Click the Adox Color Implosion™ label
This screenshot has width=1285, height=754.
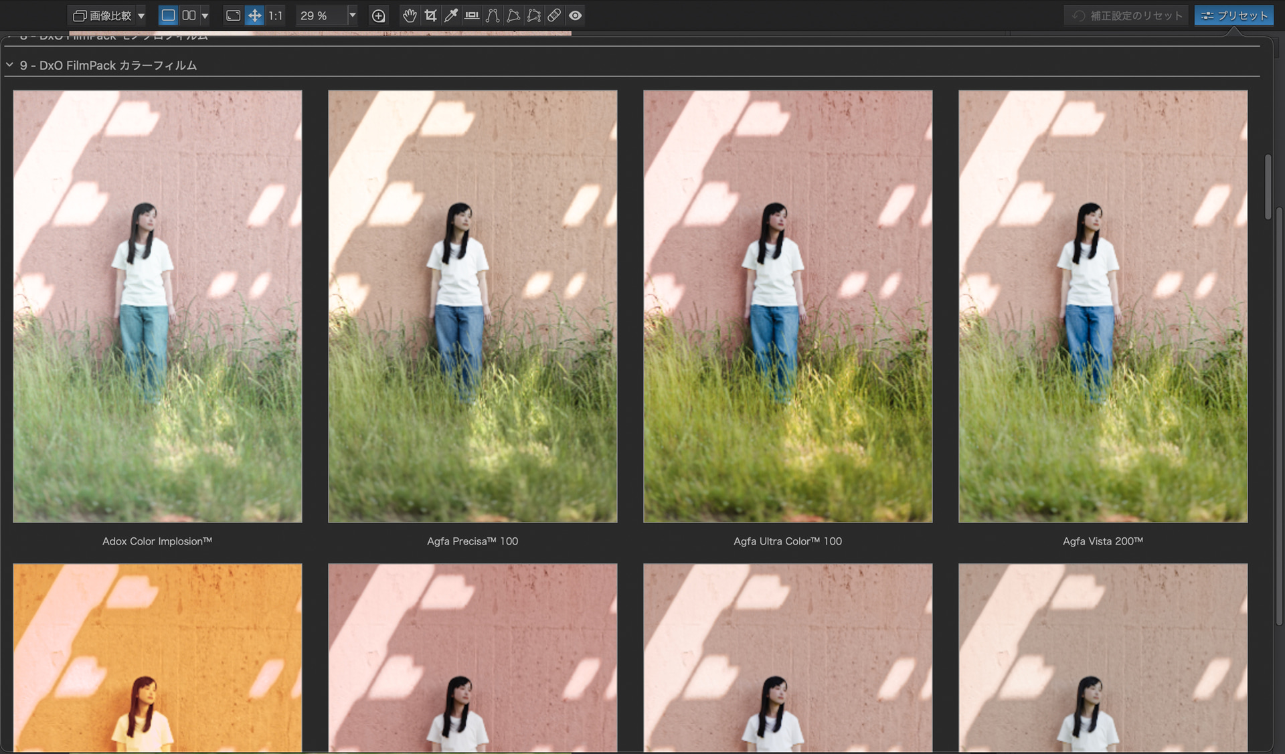(157, 541)
